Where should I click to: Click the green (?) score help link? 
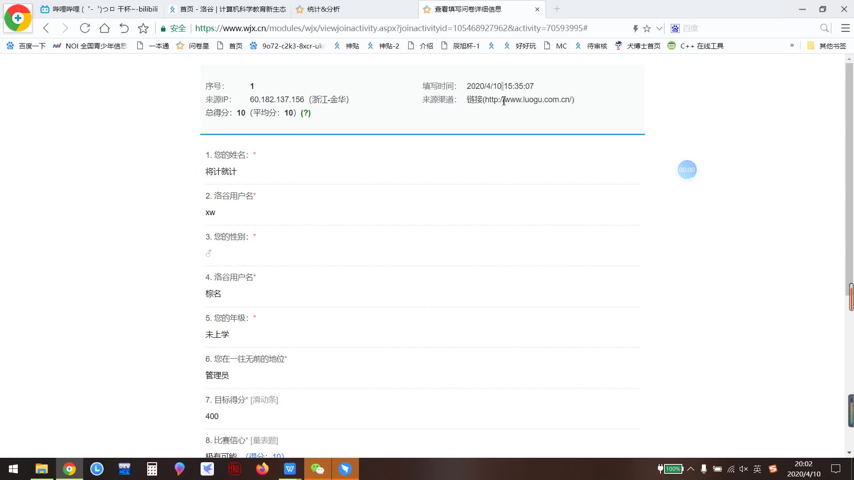tap(306, 113)
